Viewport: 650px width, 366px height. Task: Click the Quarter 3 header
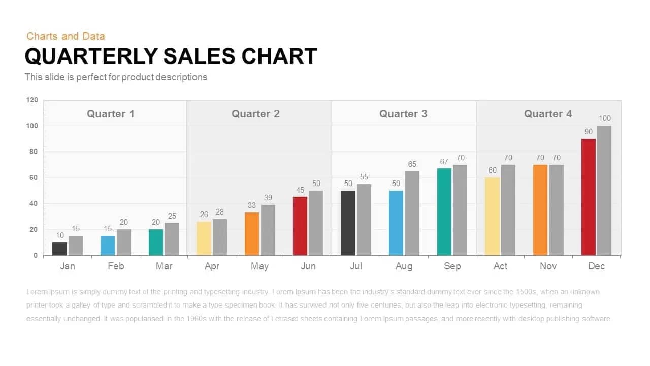point(403,114)
